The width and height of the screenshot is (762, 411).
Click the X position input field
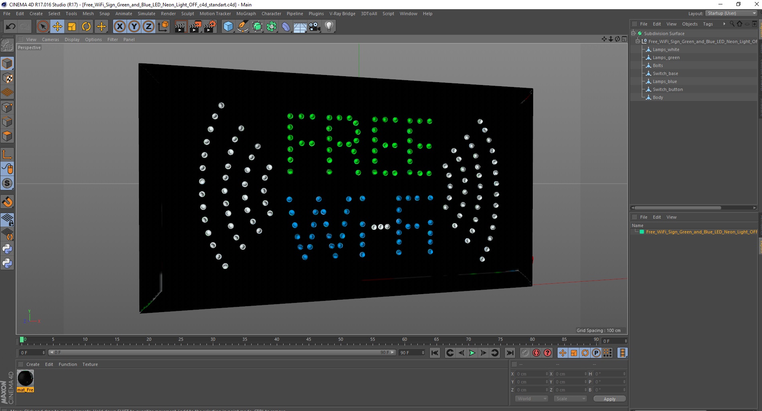coord(532,374)
